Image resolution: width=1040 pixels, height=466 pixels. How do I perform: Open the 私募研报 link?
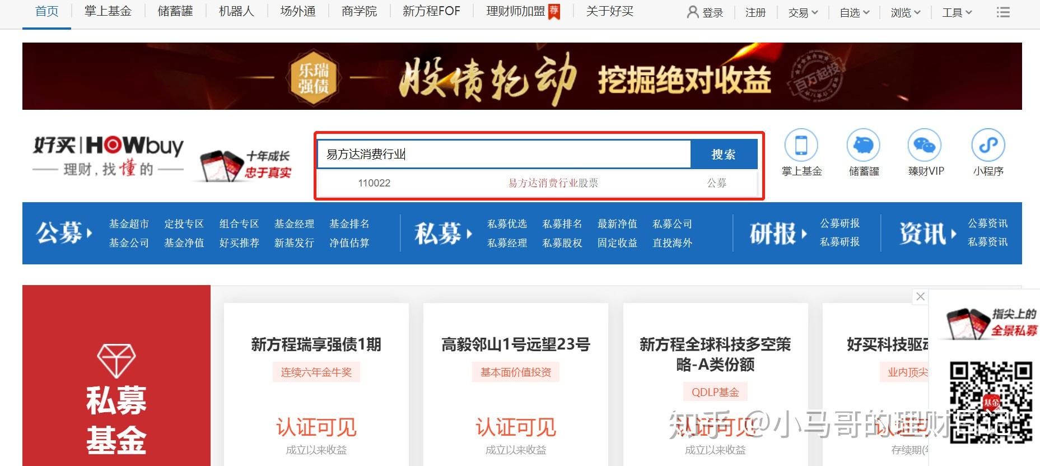(840, 242)
